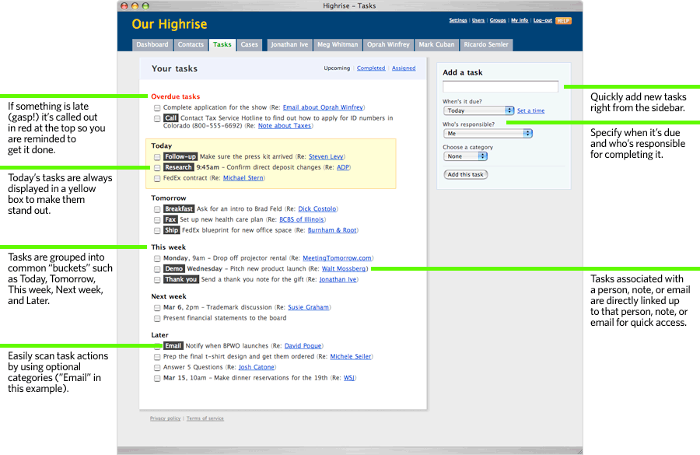Check off the projector rental drop-off task

pyautogui.click(x=157, y=258)
